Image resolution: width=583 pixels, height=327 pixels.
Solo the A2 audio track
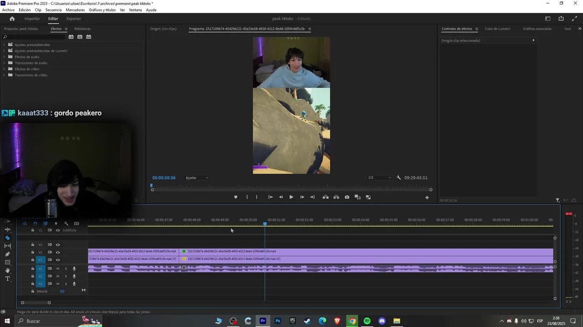(66, 276)
